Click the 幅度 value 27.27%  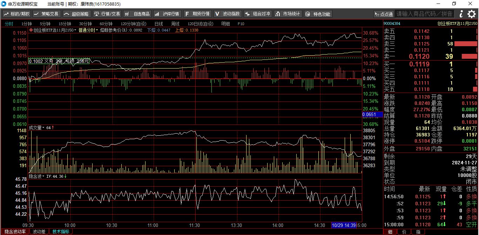422,109
